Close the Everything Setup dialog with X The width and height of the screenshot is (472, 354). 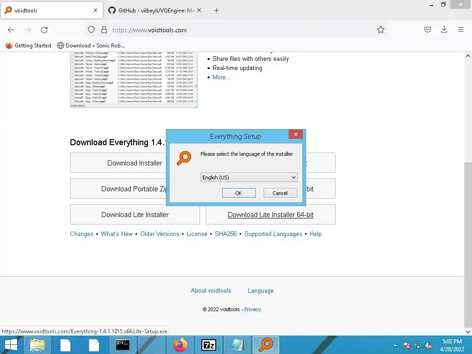pos(295,134)
